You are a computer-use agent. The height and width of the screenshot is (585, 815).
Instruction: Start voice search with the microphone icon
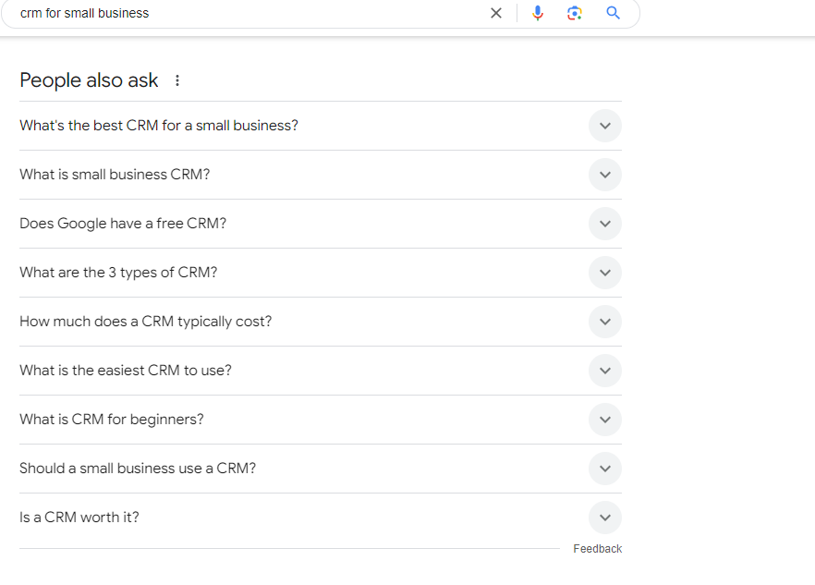pyautogui.click(x=538, y=13)
